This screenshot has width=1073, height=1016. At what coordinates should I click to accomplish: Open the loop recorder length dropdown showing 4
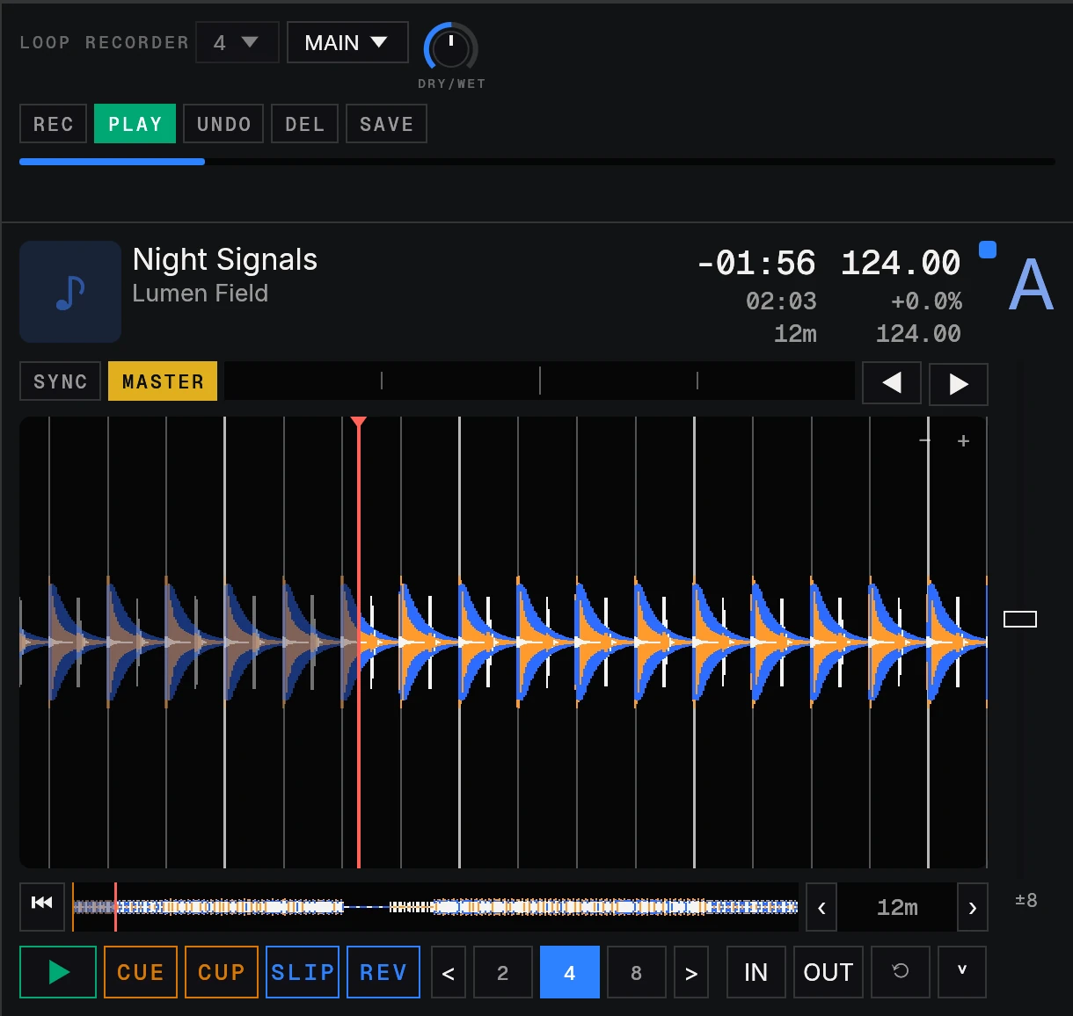(x=237, y=42)
